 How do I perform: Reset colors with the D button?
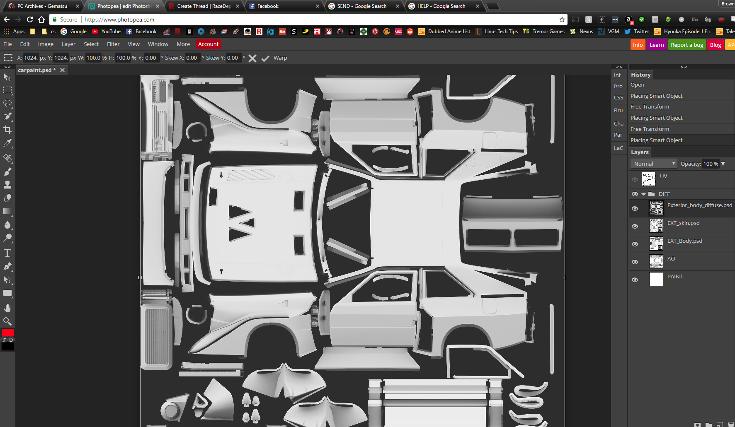point(11,340)
